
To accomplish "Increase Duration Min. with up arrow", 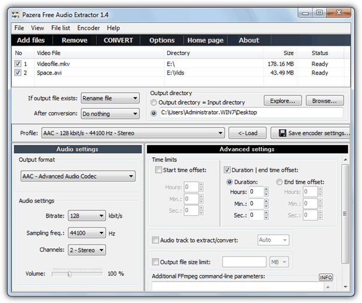I will point(266,201).
